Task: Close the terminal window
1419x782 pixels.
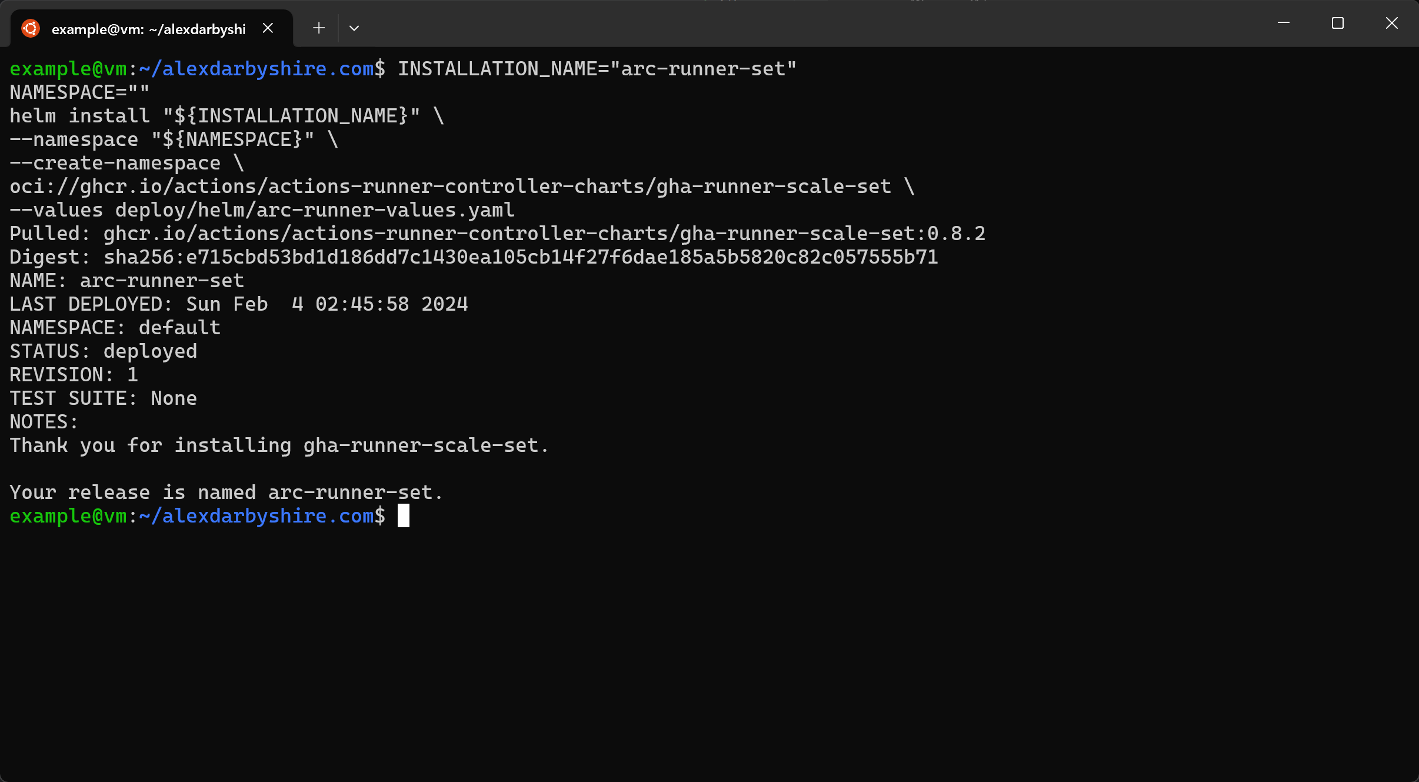Action: (x=1392, y=23)
